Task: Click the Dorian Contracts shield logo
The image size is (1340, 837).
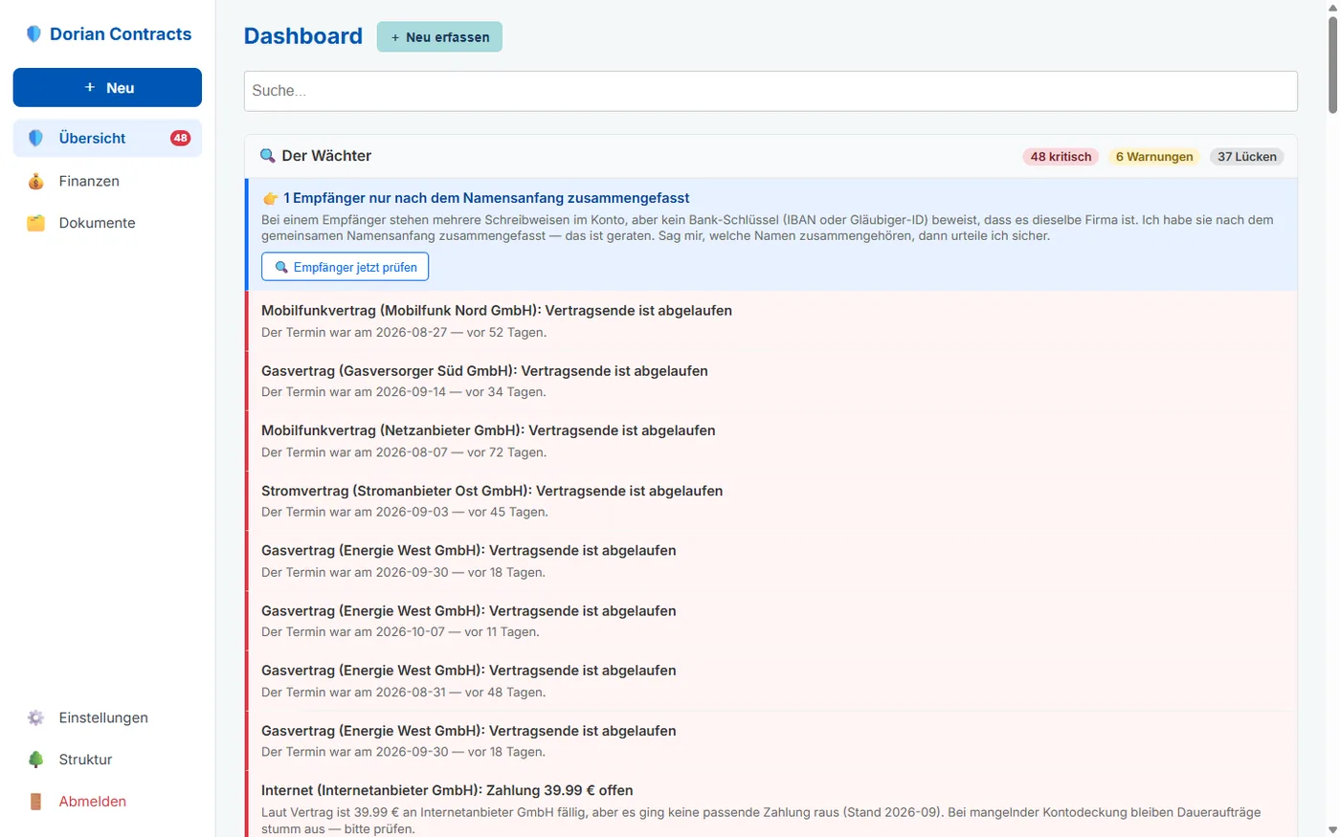Action: coord(33,34)
